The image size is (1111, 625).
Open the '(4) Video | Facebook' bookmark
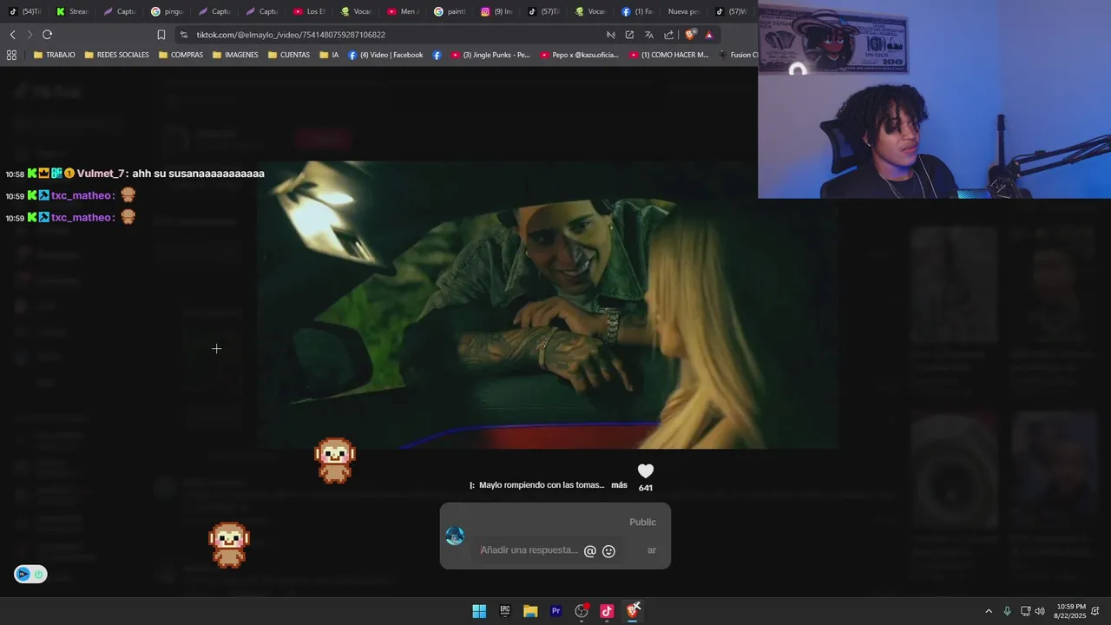point(385,55)
